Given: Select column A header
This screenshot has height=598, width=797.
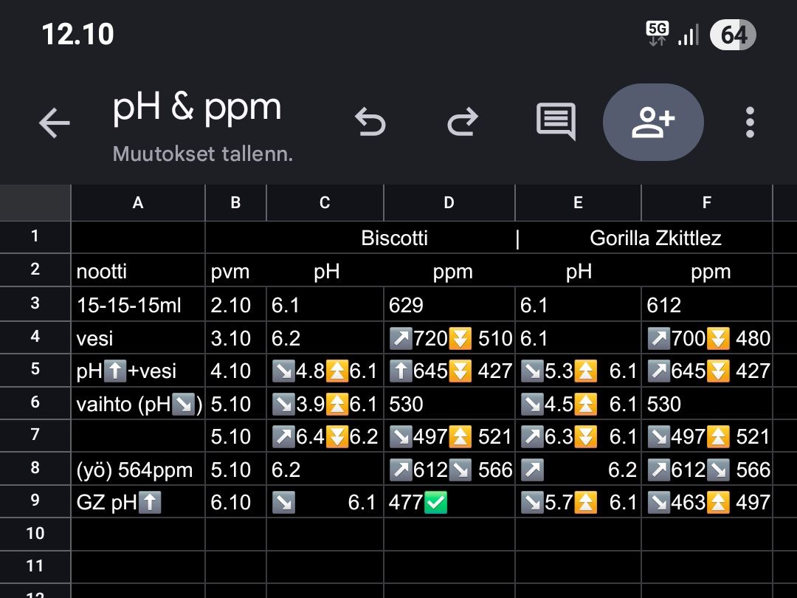Looking at the screenshot, I should click(x=138, y=203).
